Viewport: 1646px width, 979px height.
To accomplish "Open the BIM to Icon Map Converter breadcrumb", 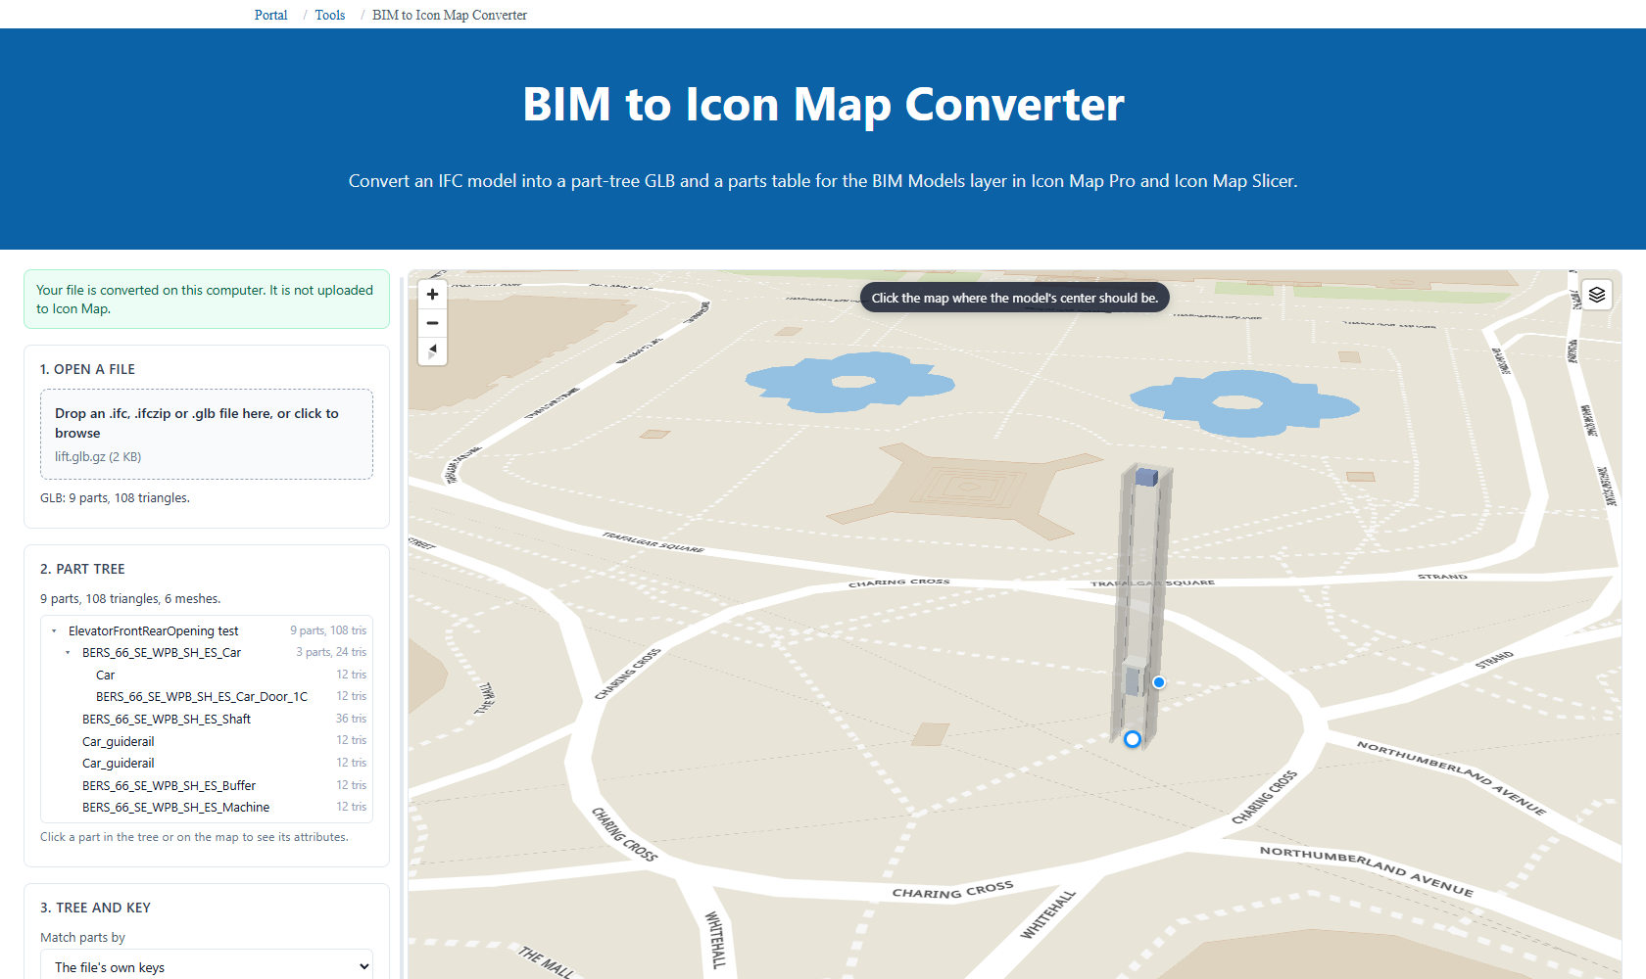I will [x=450, y=15].
